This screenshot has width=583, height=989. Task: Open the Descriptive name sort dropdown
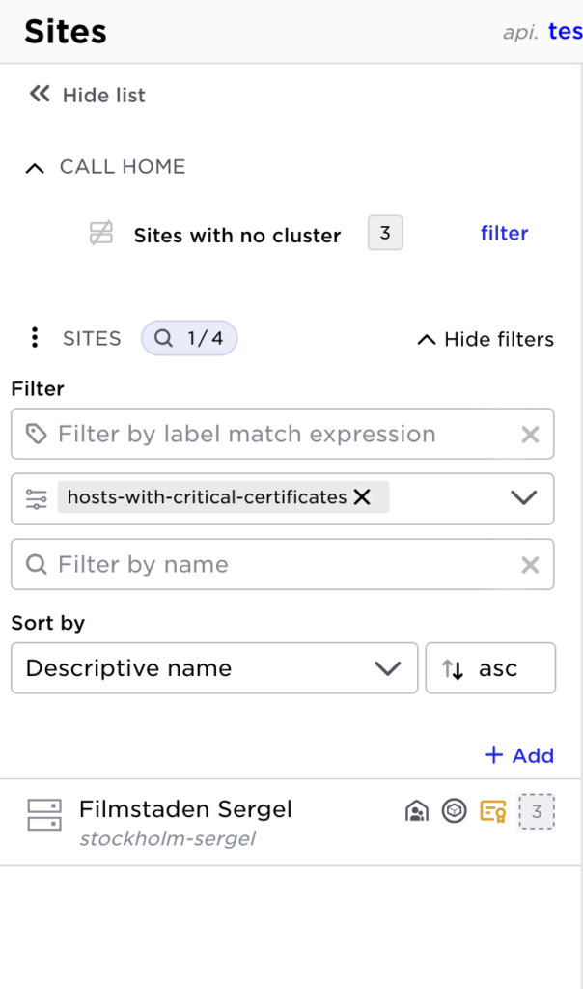pos(214,667)
